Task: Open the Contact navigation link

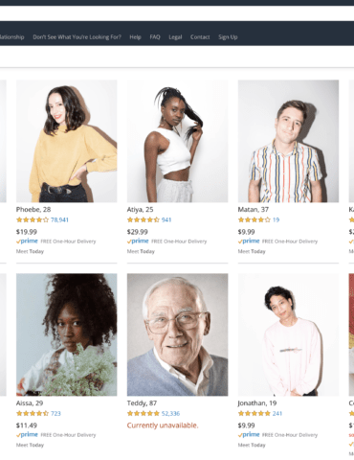Action: pos(200,37)
